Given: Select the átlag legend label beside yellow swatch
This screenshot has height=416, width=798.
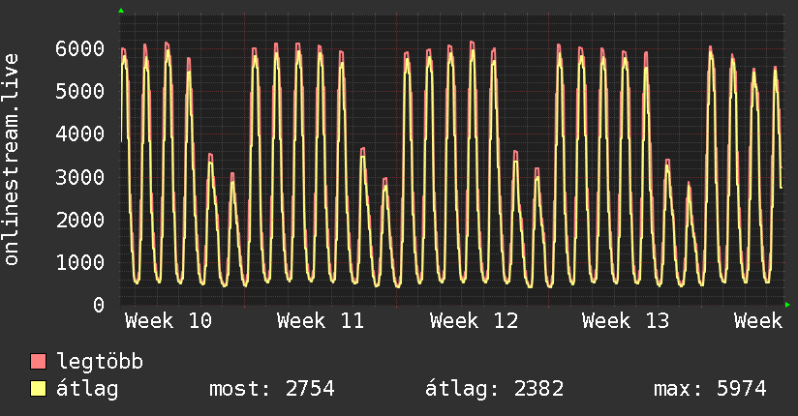Looking at the screenshot, I should (87, 389).
